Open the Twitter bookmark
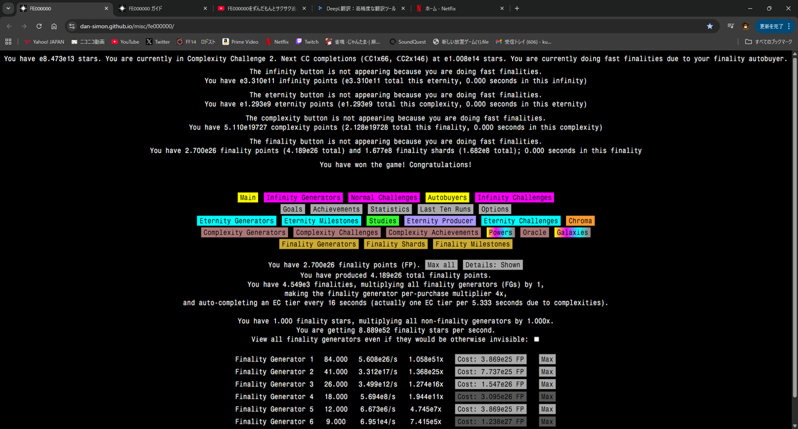 158,41
